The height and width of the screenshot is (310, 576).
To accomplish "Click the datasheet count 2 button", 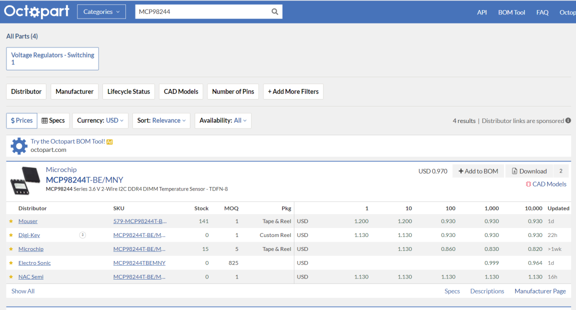I will (x=561, y=171).
